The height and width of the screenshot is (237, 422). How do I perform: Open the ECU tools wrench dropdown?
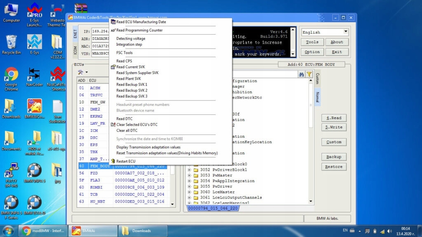(x=82, y=72)
